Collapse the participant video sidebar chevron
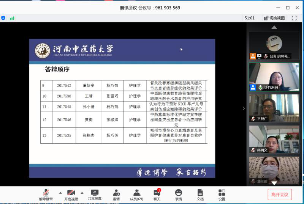The image size is (304, 204). 244,108
